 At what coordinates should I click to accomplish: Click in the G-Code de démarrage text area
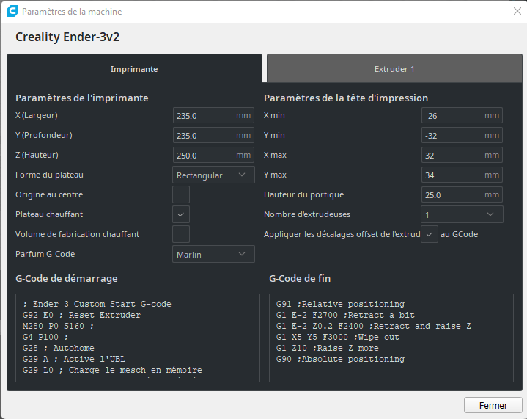coord(138,338)
